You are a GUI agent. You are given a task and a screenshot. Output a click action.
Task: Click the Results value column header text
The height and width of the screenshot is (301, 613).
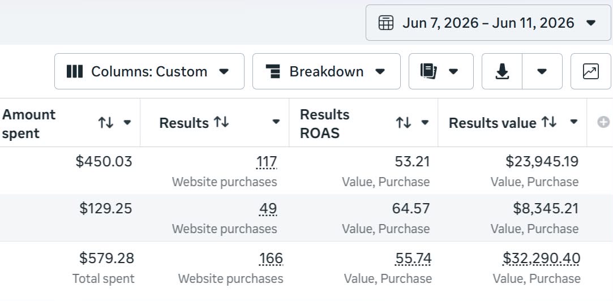pos(492,123)
